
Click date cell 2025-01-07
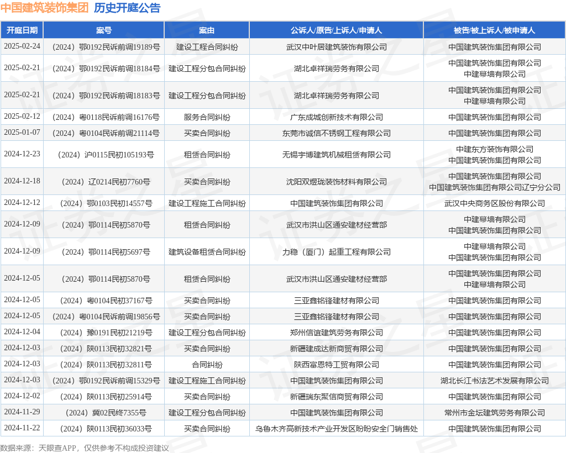click(22, 133)
